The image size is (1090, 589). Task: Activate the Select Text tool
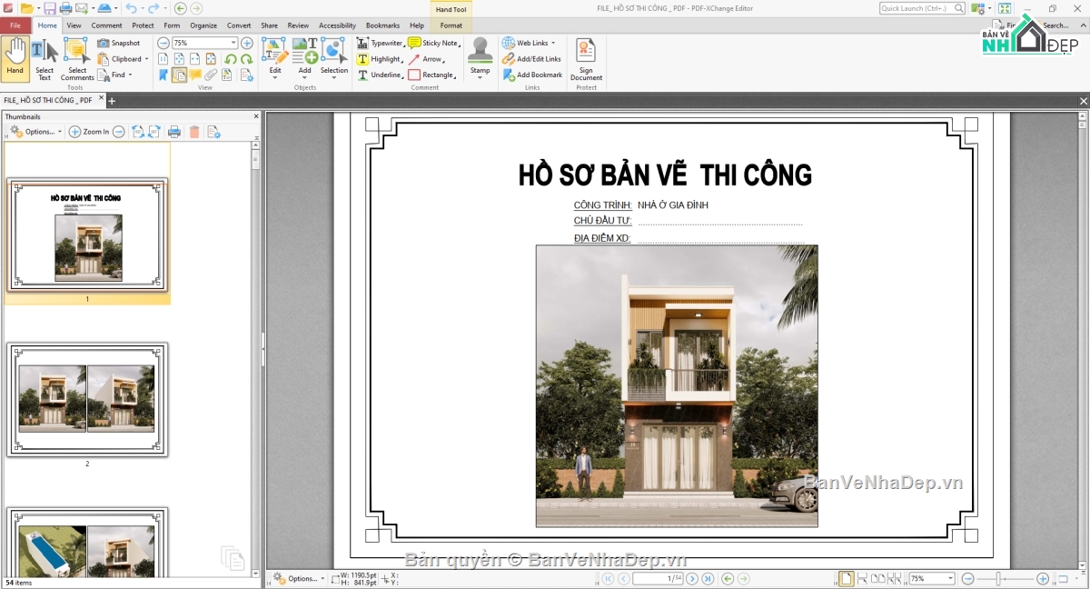(44, 55)
